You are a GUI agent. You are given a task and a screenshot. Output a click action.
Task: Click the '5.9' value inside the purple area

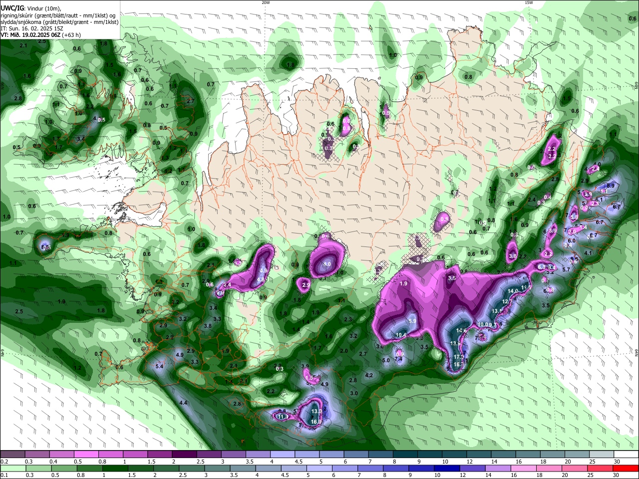tap(412, 321)
